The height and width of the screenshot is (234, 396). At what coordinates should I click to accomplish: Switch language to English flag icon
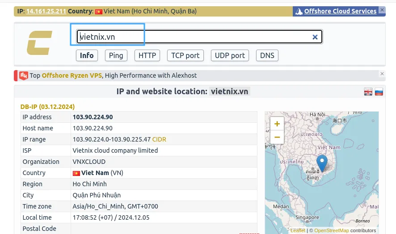[x=368, y=92]
